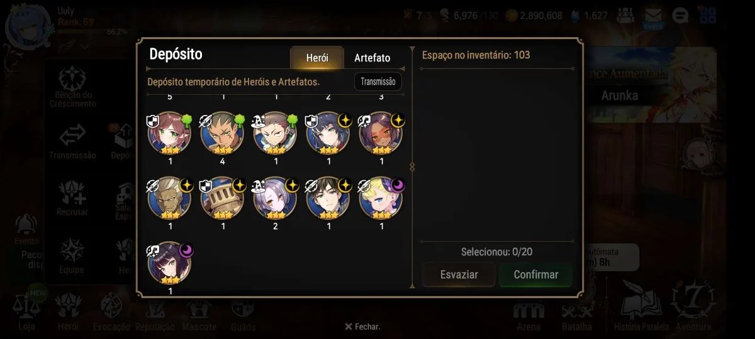Open the mail envelope icon
This screenshot has height=339, width=755.
652,16
